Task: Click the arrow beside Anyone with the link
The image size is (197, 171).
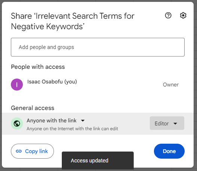Action: click(83, 120)
